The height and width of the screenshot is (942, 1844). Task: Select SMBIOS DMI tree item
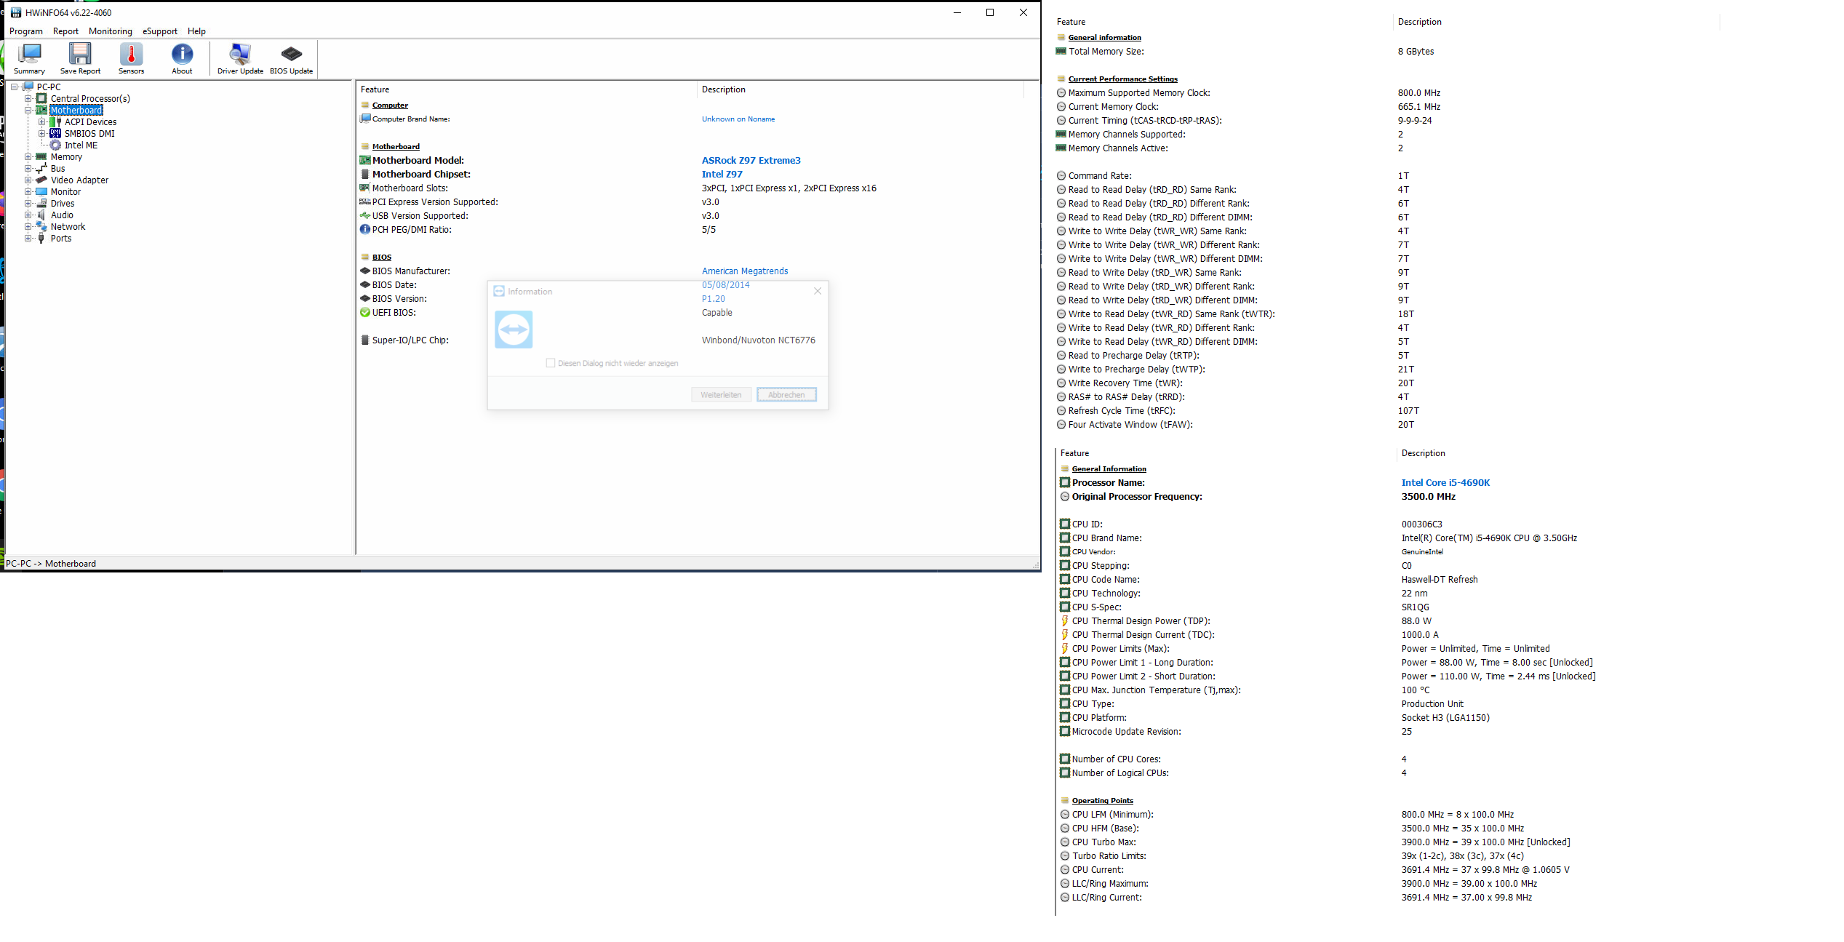pos(89,134)
